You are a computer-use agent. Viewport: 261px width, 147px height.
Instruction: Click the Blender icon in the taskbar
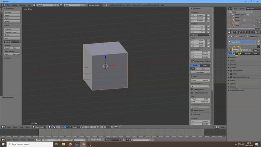pyautogui.click(x=83, y=144)
